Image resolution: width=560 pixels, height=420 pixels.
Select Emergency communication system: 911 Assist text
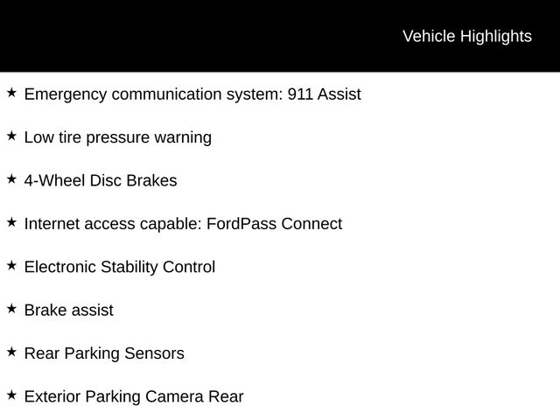192,94
